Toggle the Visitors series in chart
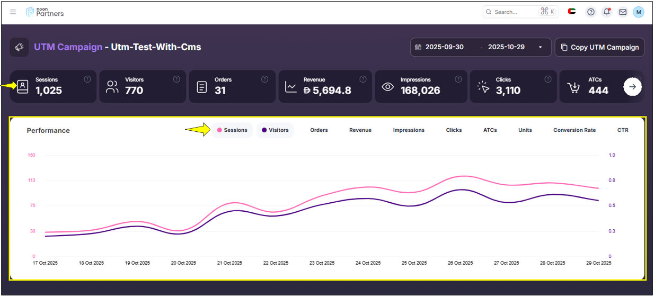Screen dimensions: 654x297 (x=275, y=130)
